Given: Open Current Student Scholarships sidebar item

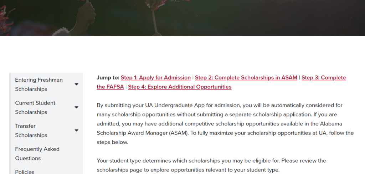Looking at the screenshot, I should click(35, 107).
